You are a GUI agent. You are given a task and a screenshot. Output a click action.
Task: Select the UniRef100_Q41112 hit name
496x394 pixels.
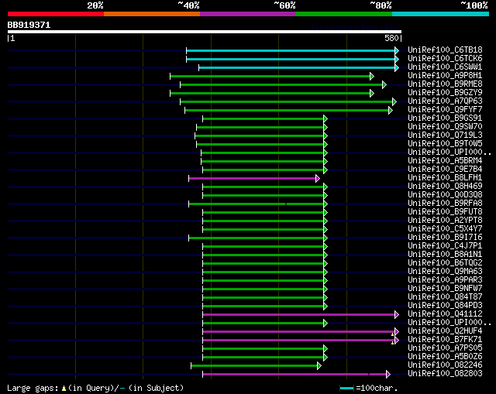tap(445, 314)
